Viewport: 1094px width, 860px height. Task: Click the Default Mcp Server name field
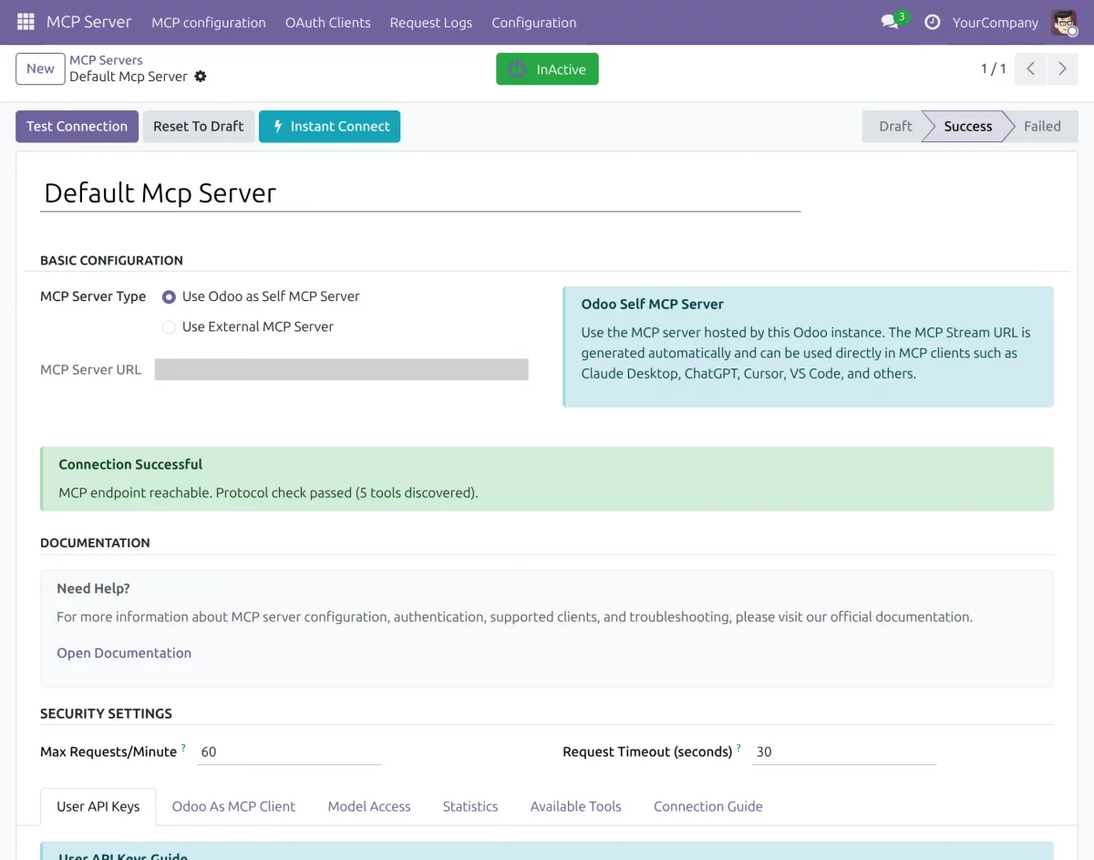coord(420,193)
